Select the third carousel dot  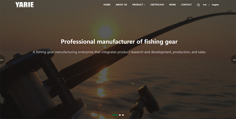tap(123, 115)
